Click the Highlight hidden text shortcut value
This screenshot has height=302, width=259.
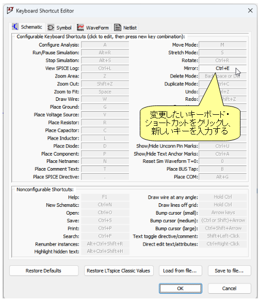click(105, 251)
